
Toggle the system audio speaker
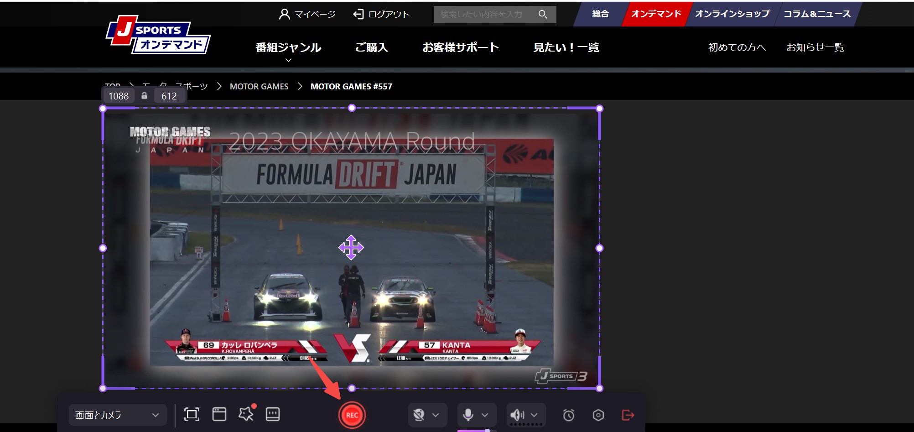pos(517,415)
